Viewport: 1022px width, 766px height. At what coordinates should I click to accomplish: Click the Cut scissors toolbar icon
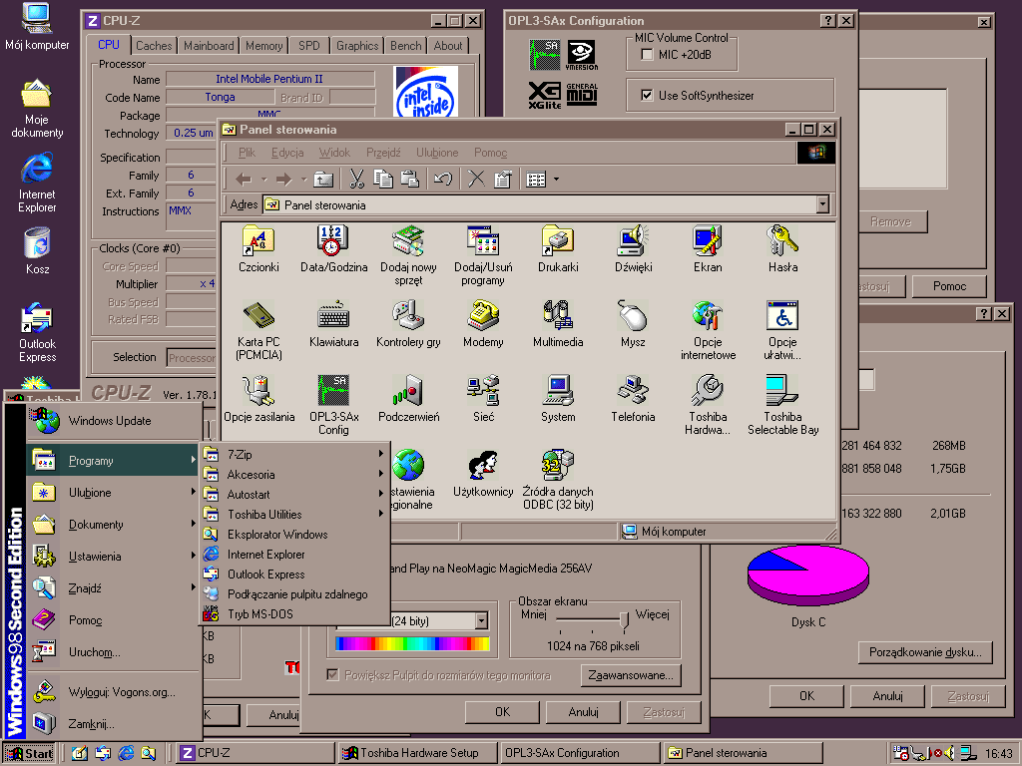click(x=355, y=180)
